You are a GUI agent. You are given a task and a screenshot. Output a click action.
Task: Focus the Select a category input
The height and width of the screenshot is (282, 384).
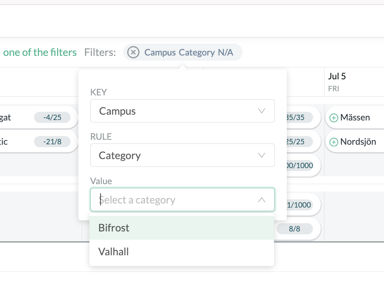[x=183, y=200]
